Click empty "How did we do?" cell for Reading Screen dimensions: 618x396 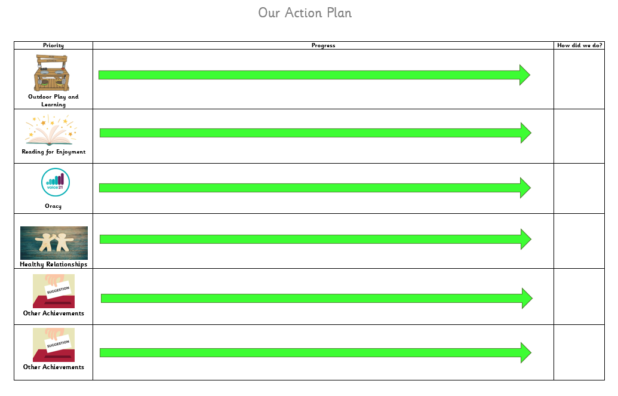point(579,136)
